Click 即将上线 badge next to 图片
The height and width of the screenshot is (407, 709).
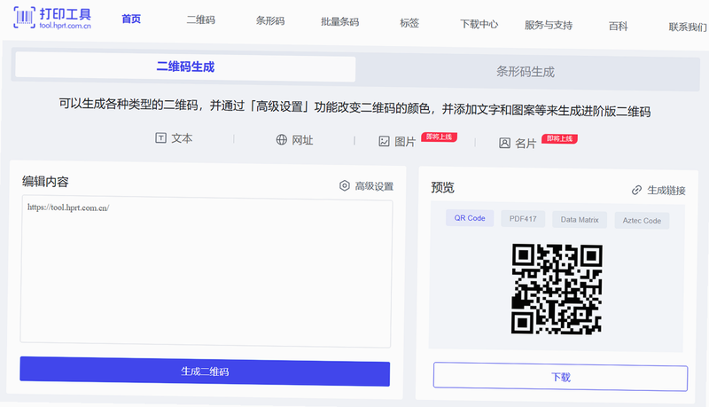(x=439, y=137)
